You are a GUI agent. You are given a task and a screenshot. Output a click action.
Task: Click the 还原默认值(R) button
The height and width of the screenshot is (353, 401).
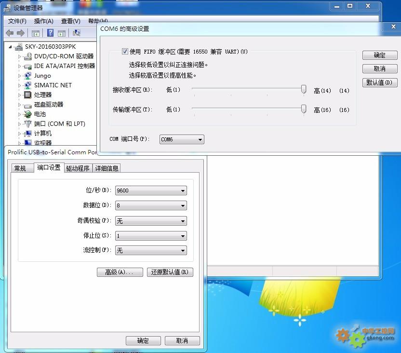[x=170, y=272]
